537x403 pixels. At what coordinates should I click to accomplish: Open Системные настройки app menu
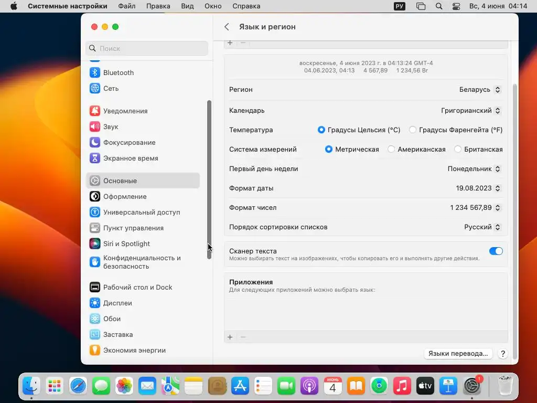pyautogui.click(x=68, y=6)
